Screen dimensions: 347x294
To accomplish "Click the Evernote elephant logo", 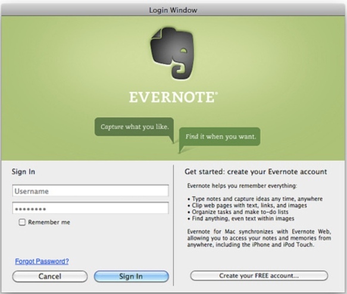I will (x=173, y=53).
